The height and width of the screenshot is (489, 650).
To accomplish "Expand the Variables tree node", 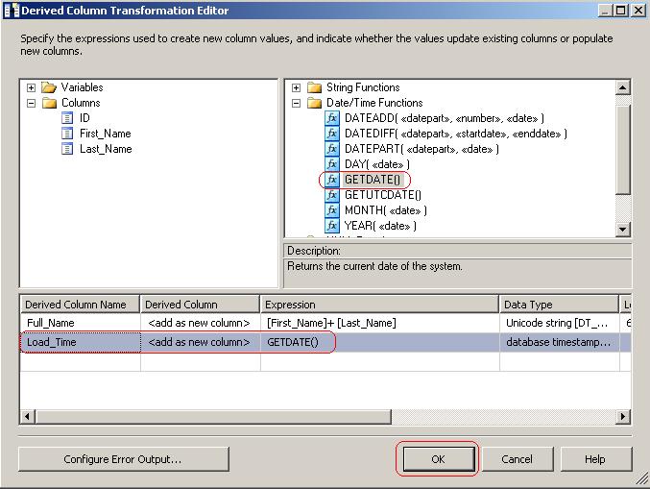I will click(x=31, y=87).
